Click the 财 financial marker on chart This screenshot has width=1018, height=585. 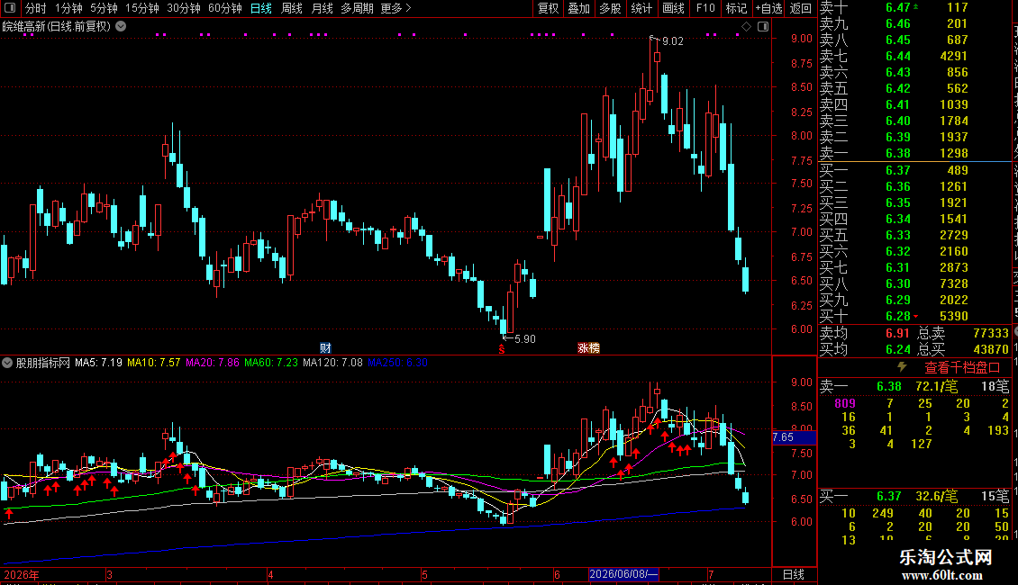tap(325, 348)
